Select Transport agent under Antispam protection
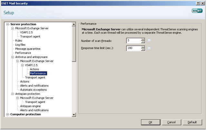207x130 pixels. [35, 102]
